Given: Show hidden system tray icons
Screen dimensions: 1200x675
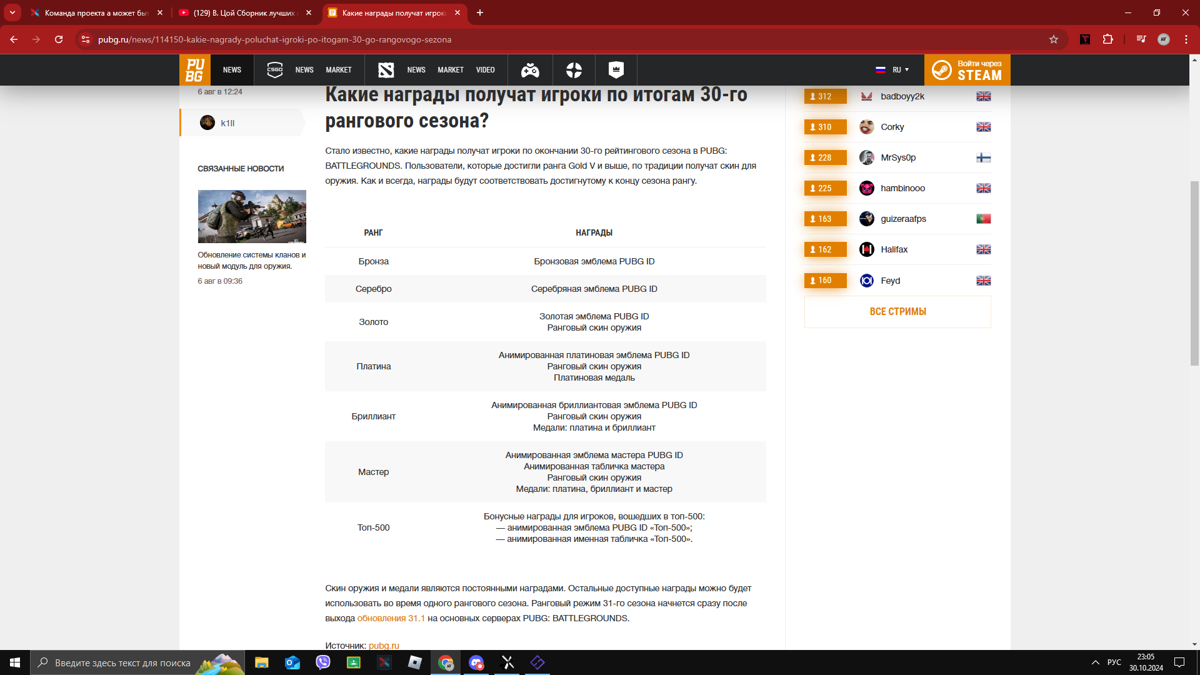Looking at the screenshot, I should [1096, 662].
